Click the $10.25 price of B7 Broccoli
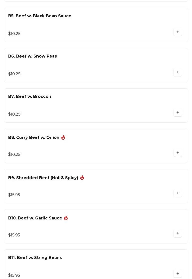 pos(14,114)
